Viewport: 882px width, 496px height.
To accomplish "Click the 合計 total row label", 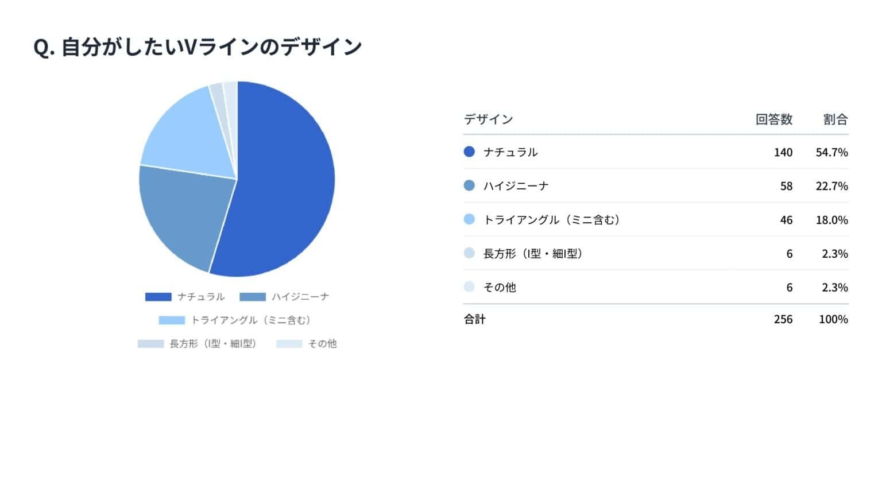I will coord(474,319).
